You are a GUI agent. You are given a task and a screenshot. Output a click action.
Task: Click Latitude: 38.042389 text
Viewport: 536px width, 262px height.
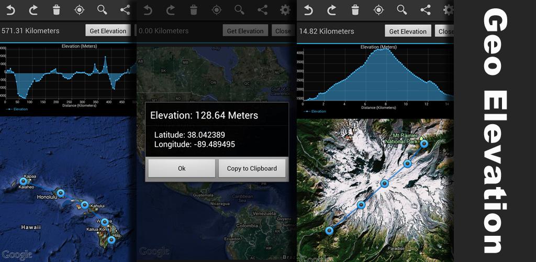189,135
